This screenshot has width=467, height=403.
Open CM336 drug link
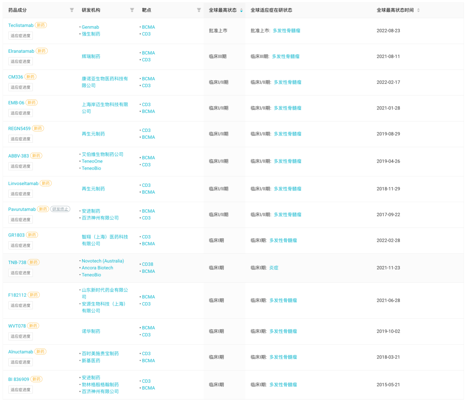[x=16, y=77]
